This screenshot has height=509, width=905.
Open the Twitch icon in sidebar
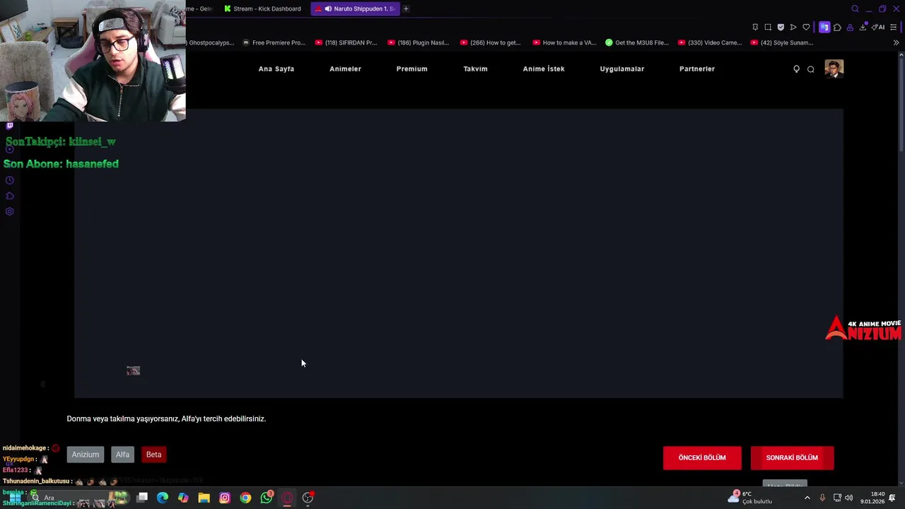pyautogui.click(x=9, y=125)
